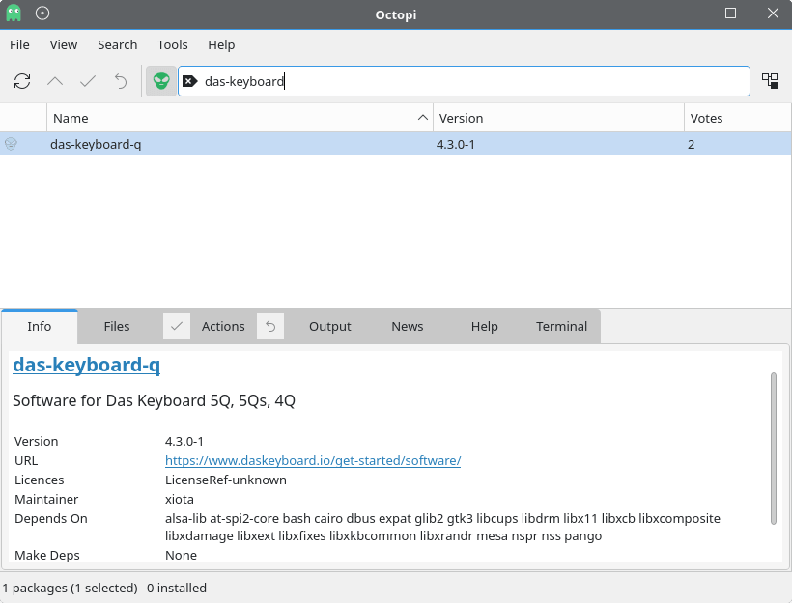
Task: Maximize the Octopi window
Action: pyautogui.click(x=730, y=14)
